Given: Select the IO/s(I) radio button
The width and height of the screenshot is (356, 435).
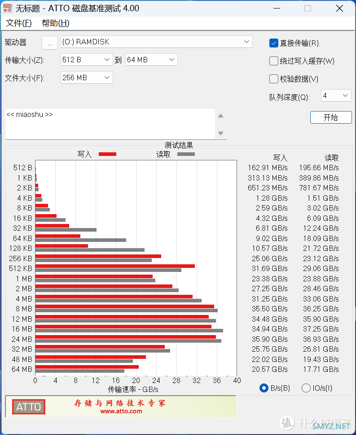Looking at the screenshot, I should pos(306,388).
